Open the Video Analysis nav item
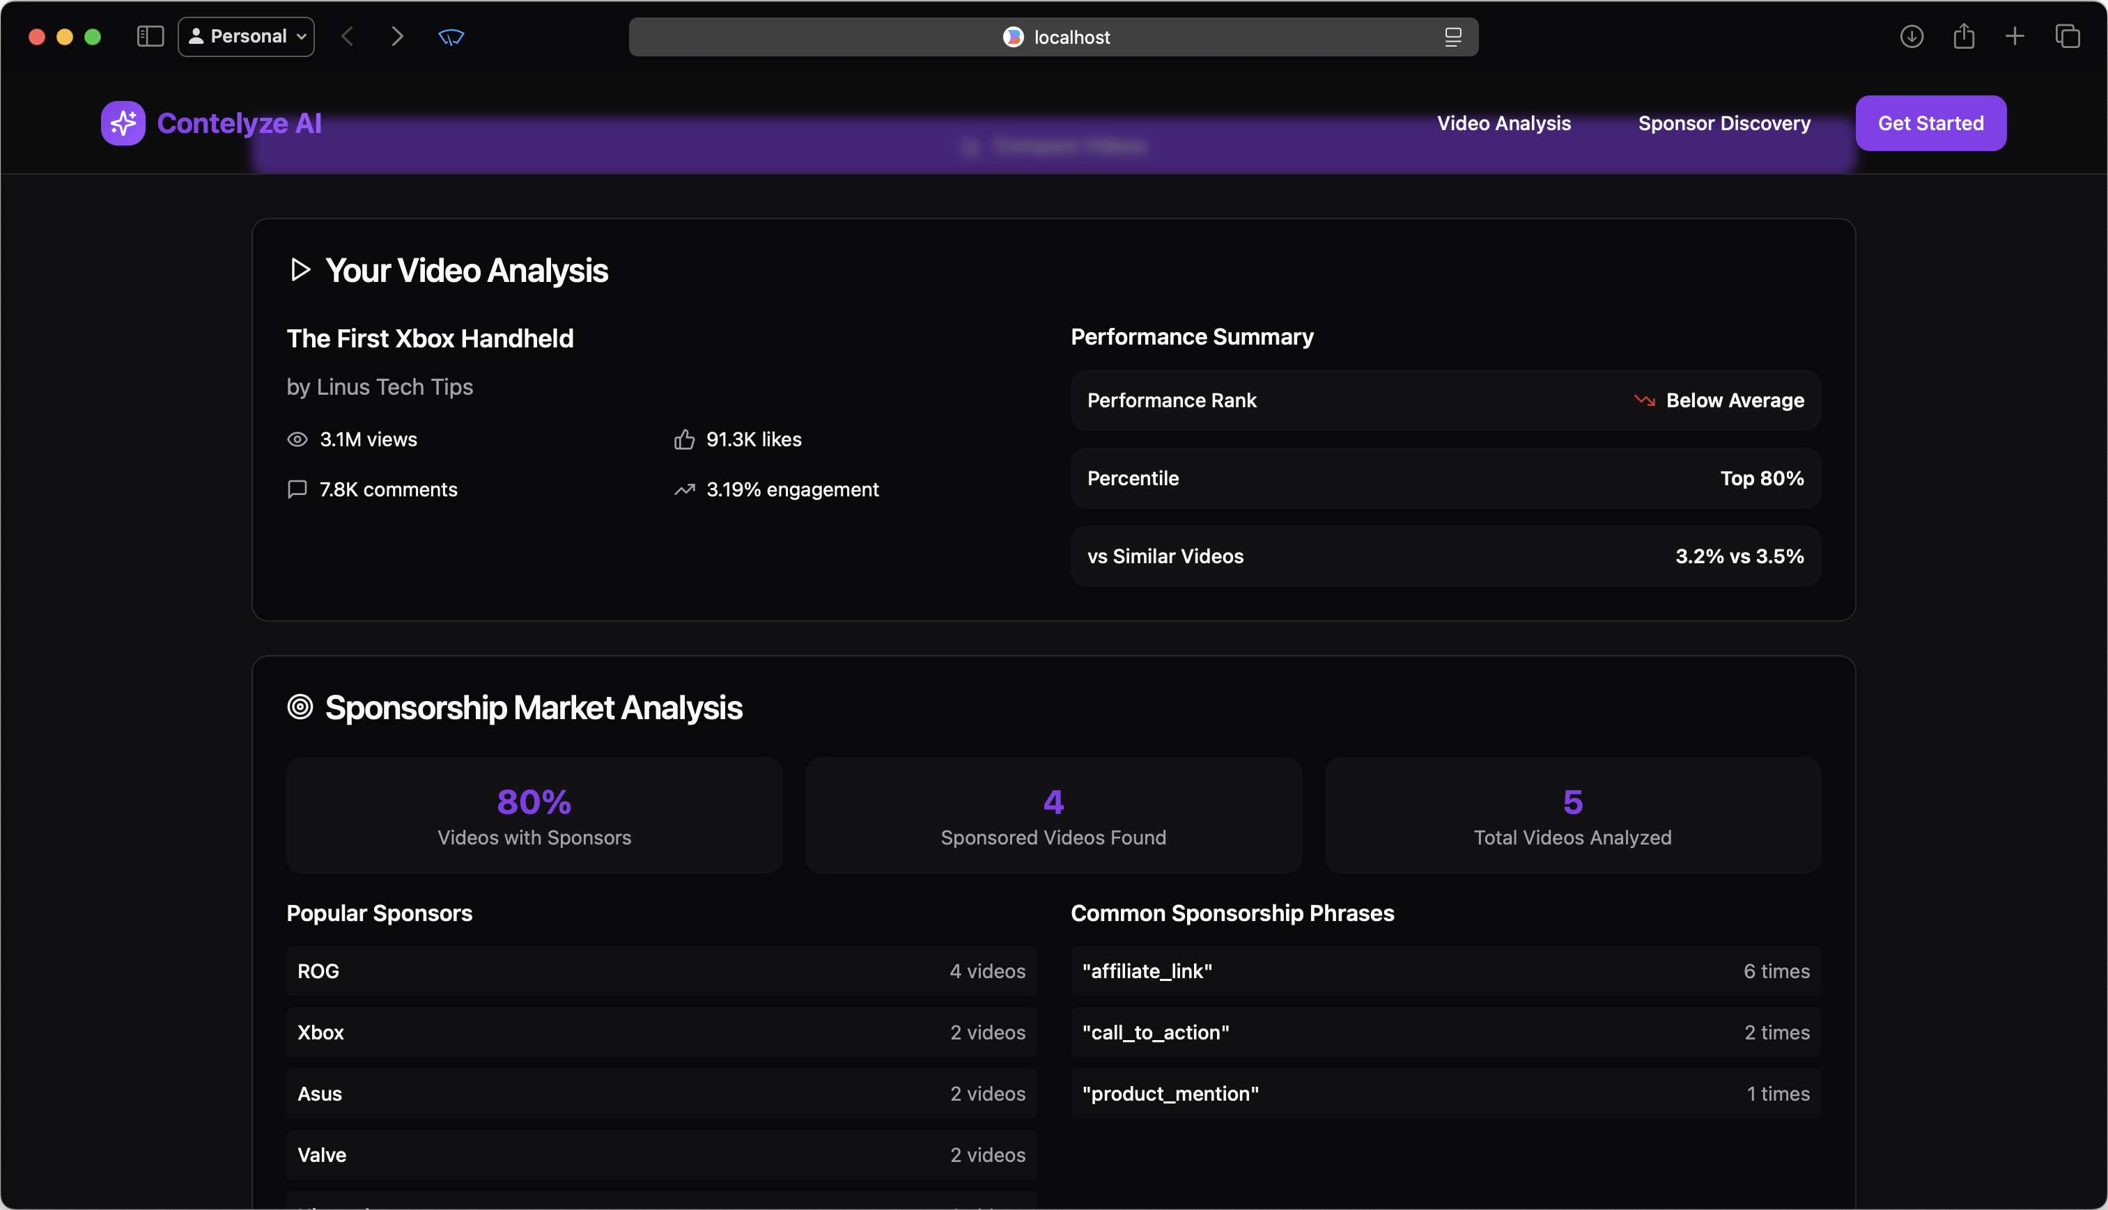Screen dimensions: 2108x1210 tap(1503, 123)
